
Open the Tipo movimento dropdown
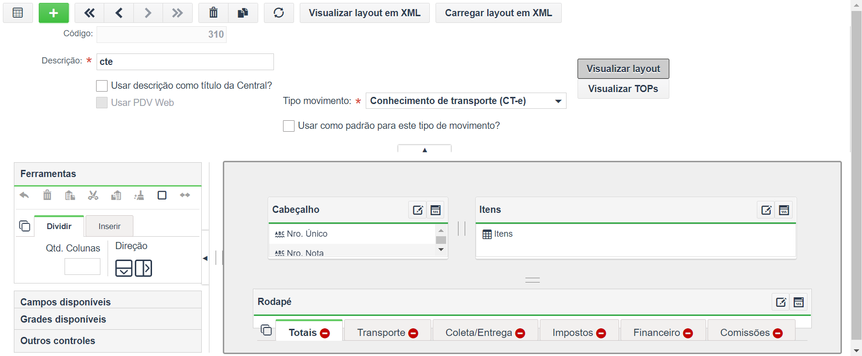pos(466,101)
